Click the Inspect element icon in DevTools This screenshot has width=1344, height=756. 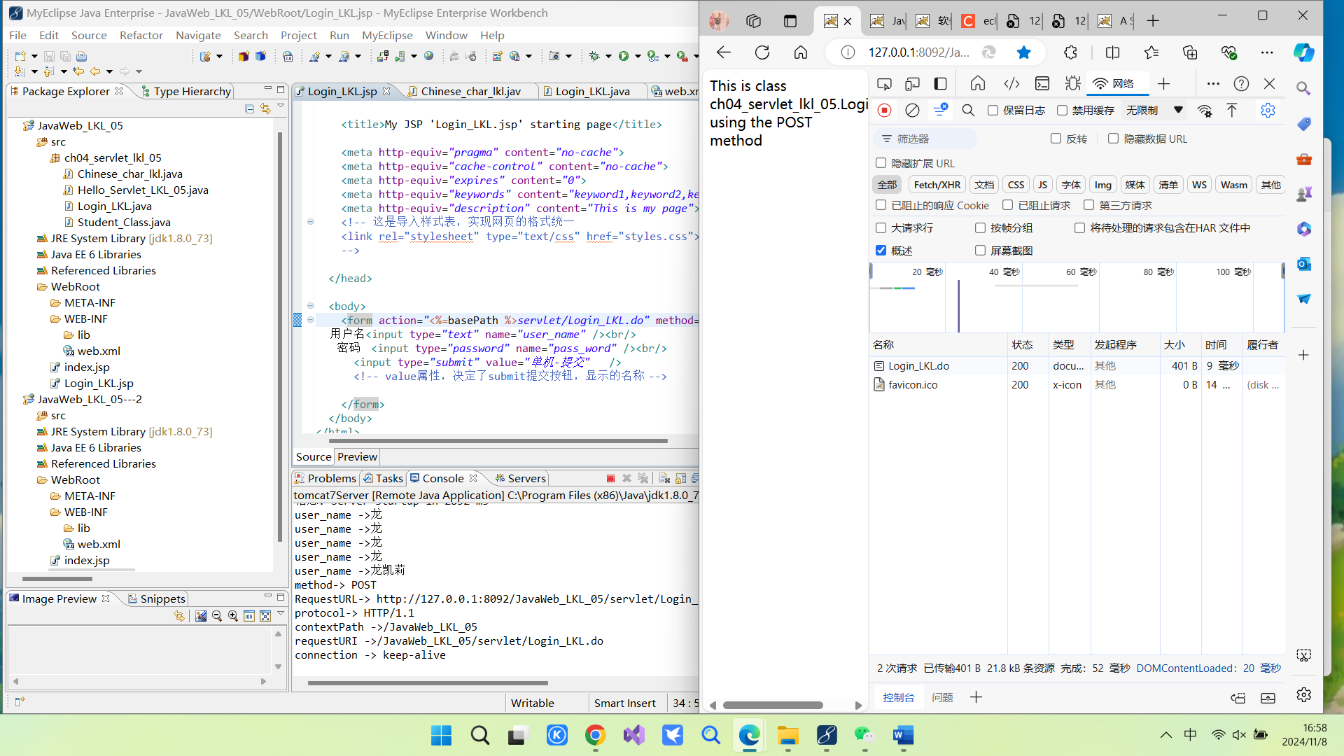(884, 84)
